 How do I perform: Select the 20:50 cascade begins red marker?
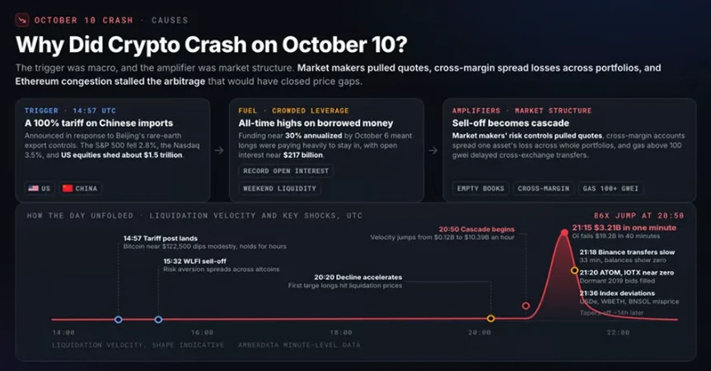526,306
